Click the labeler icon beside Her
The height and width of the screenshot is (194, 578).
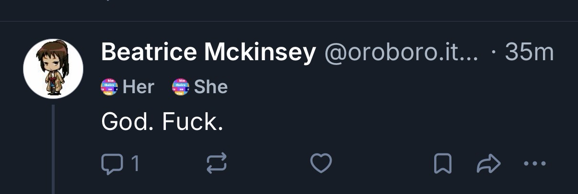click(x=109, y=87)
